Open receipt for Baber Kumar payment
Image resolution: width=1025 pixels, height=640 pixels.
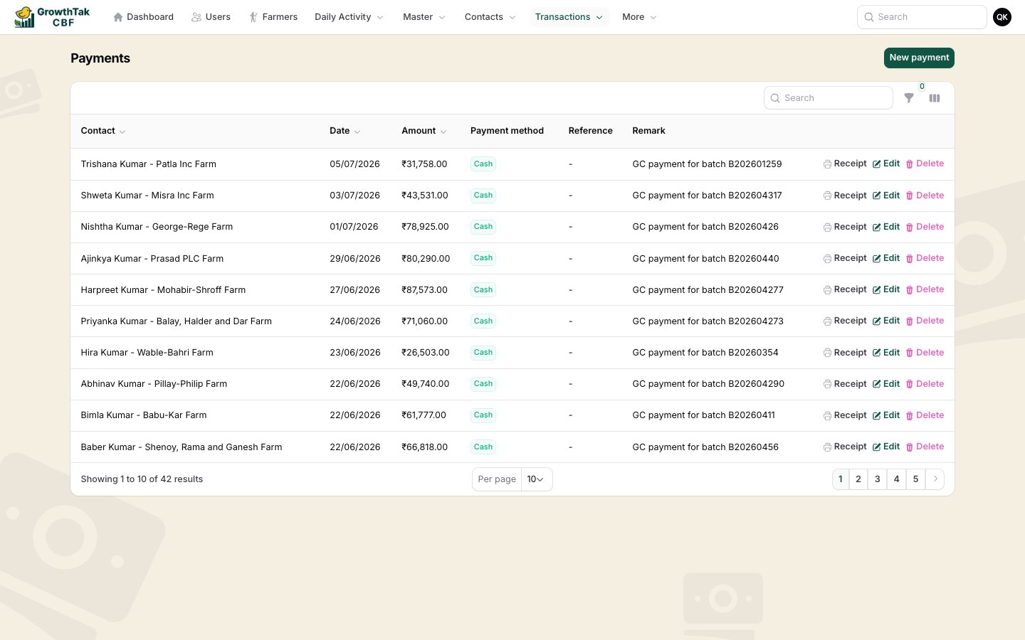(845, 447)
